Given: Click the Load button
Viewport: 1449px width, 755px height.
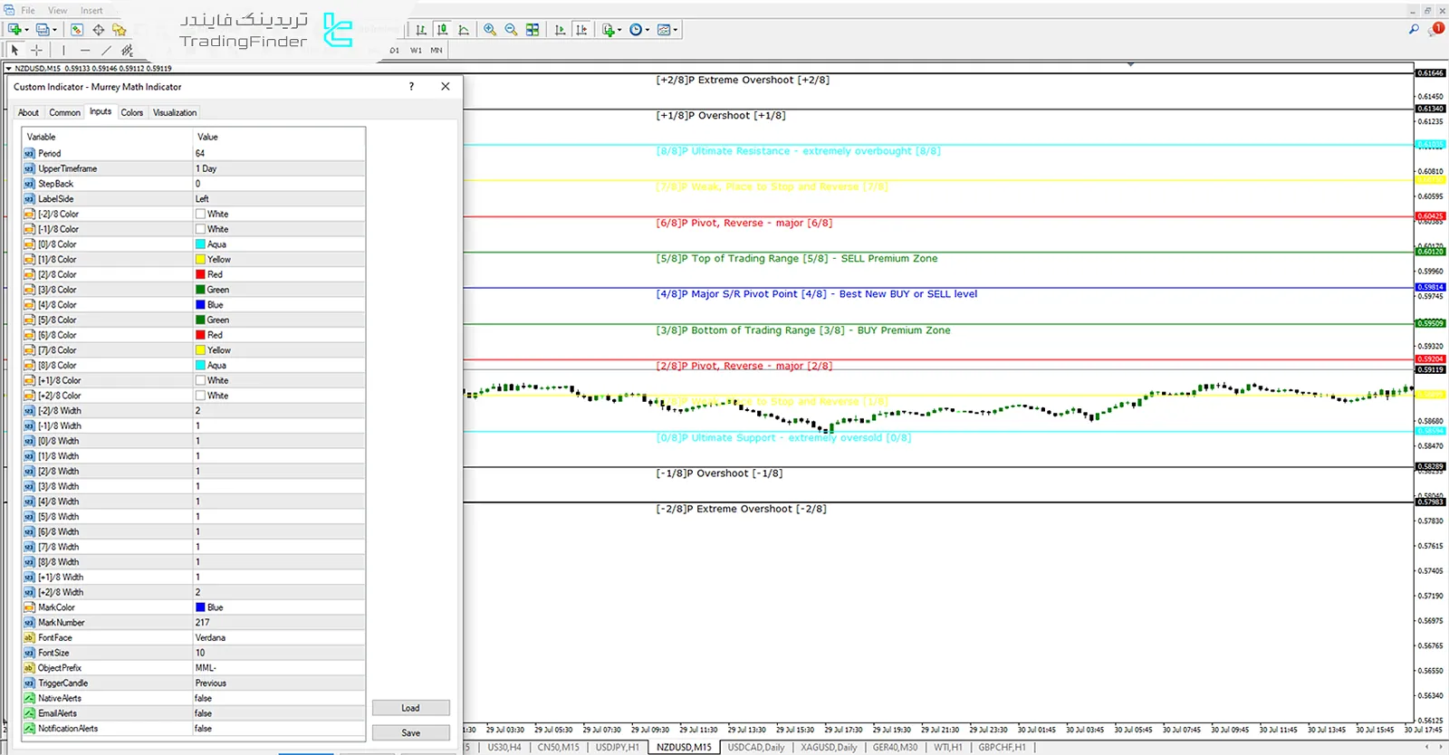Looking at the screenshot, I should coord(410,708).
